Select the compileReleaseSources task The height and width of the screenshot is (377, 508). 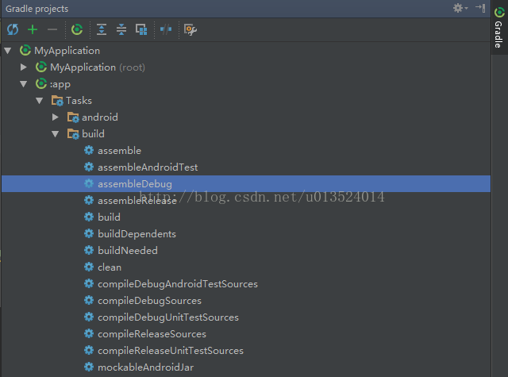[246, 334]
